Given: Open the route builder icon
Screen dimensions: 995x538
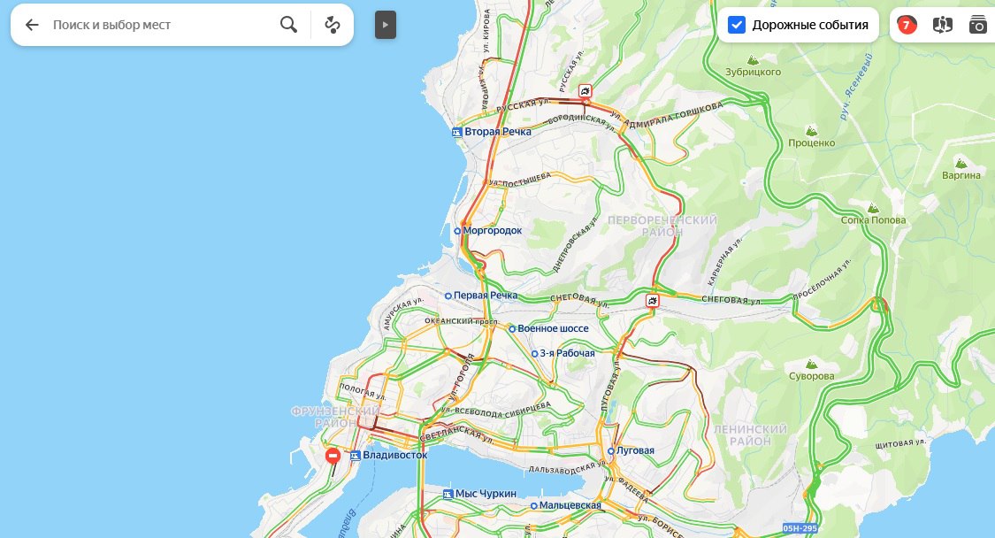Looking at the screenshot, I should 333,25.
